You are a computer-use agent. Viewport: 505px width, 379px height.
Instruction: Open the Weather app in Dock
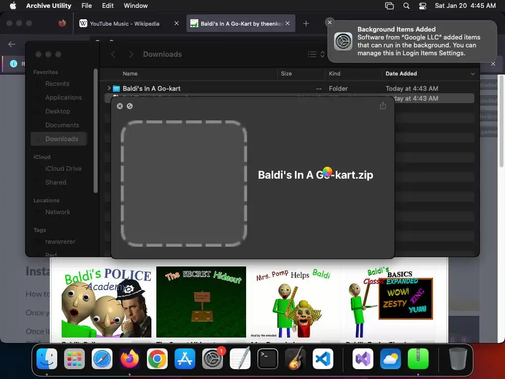(x=391, y=359)
